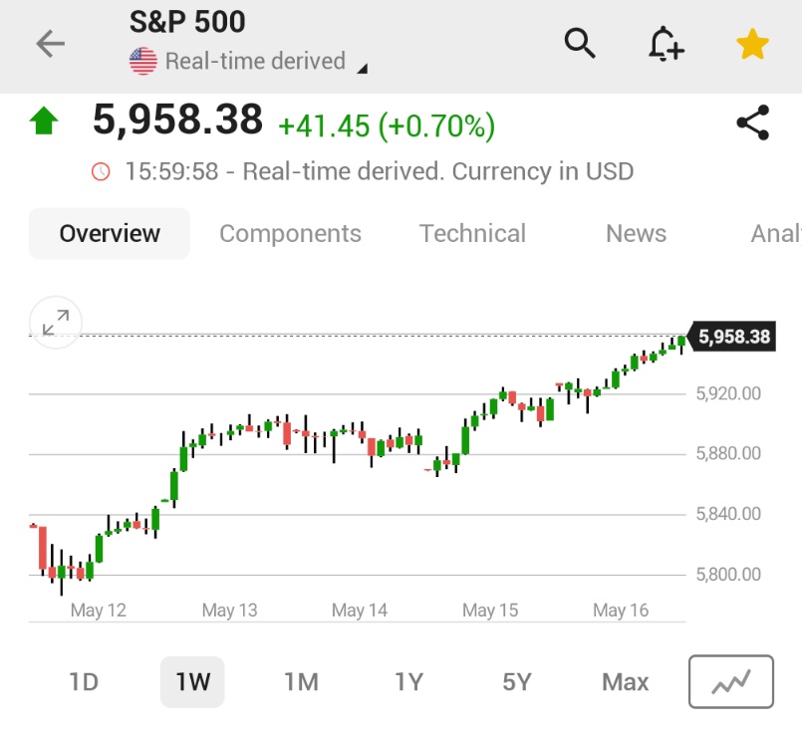Tap the large 5,958.38 price
This screenshot has width=802, height=732.
tap(177, 121)
